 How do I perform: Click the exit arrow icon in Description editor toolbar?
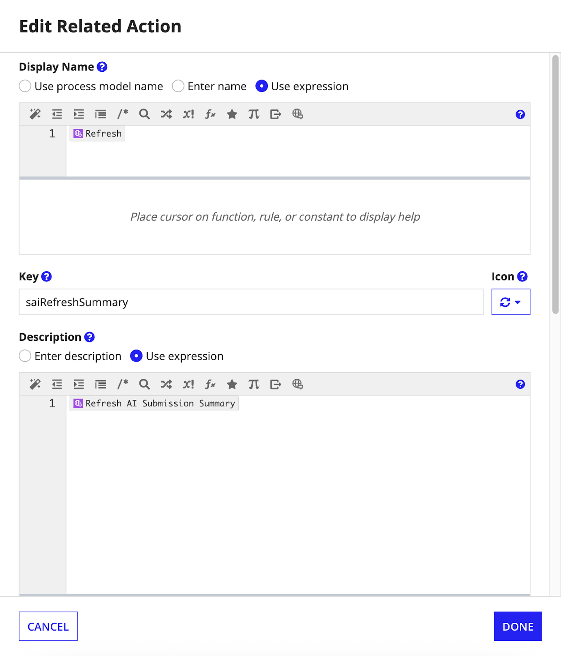click(x=276, y=384)
